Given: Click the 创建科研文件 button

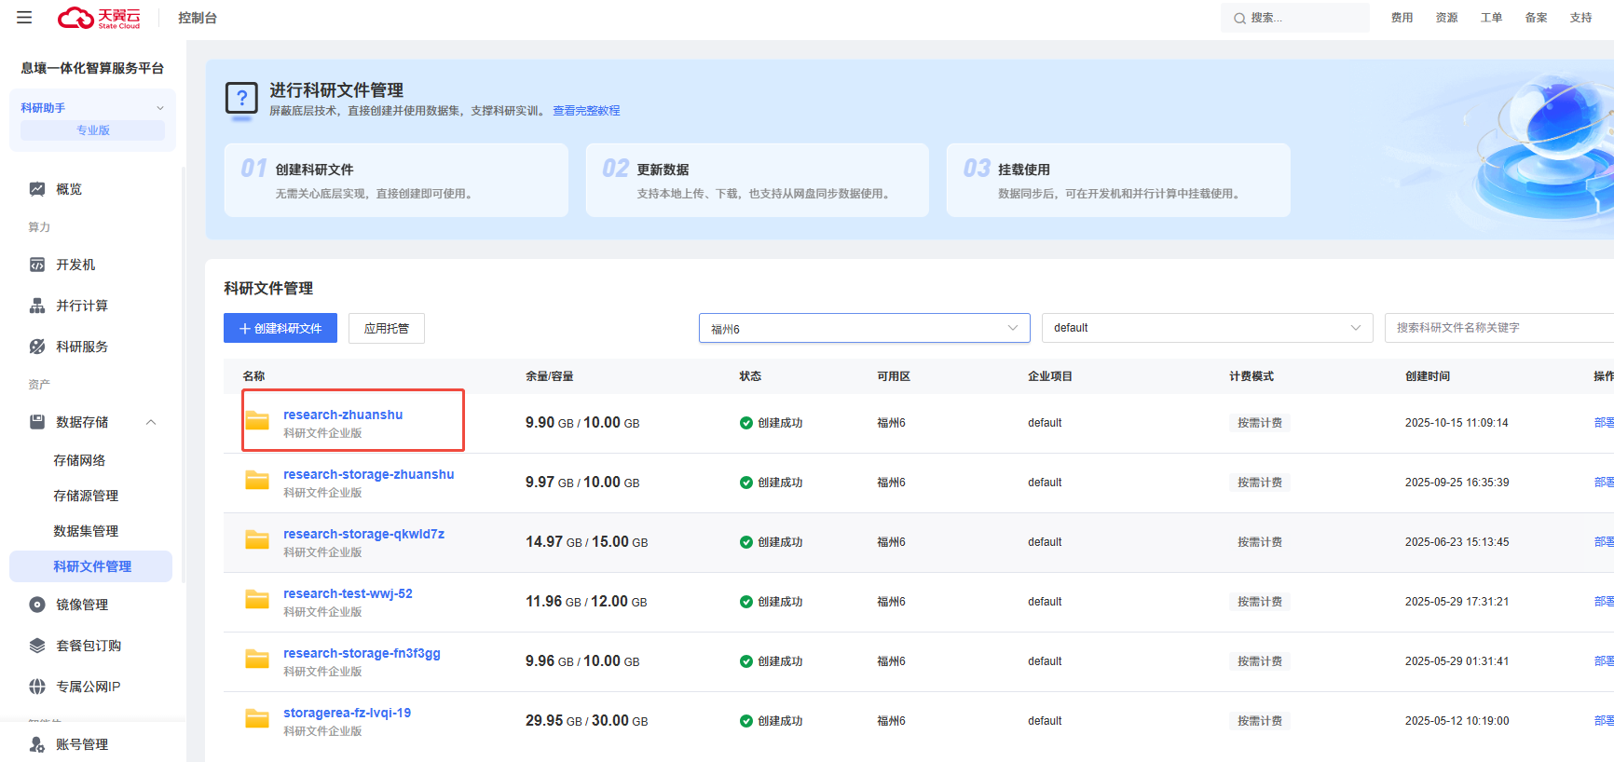Looking at the screenshot, I should (280, 328).
